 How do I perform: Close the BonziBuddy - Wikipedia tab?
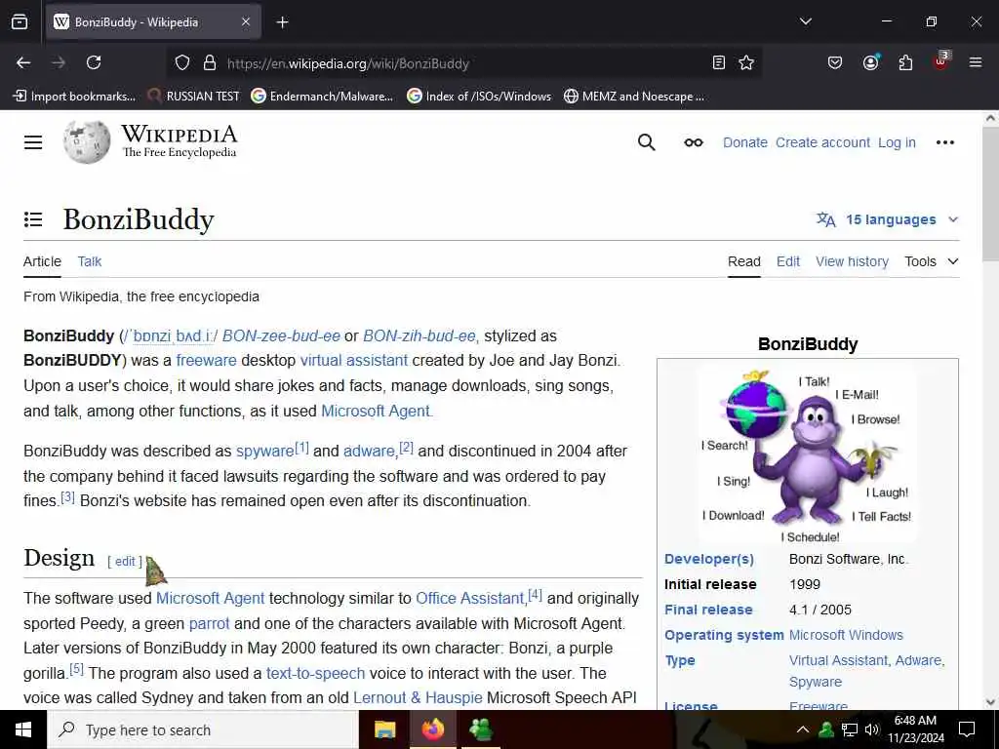pos(246,22)
